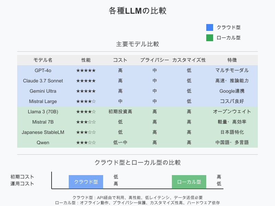The width and height of the screenshot is (275, 206).
Task: Click the 日本語特化 feature cell
Action: point(232,132)
